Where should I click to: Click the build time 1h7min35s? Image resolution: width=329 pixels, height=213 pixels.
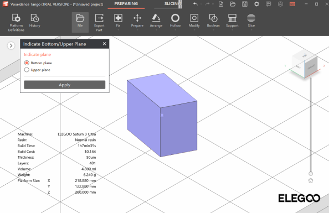(87, 146)
